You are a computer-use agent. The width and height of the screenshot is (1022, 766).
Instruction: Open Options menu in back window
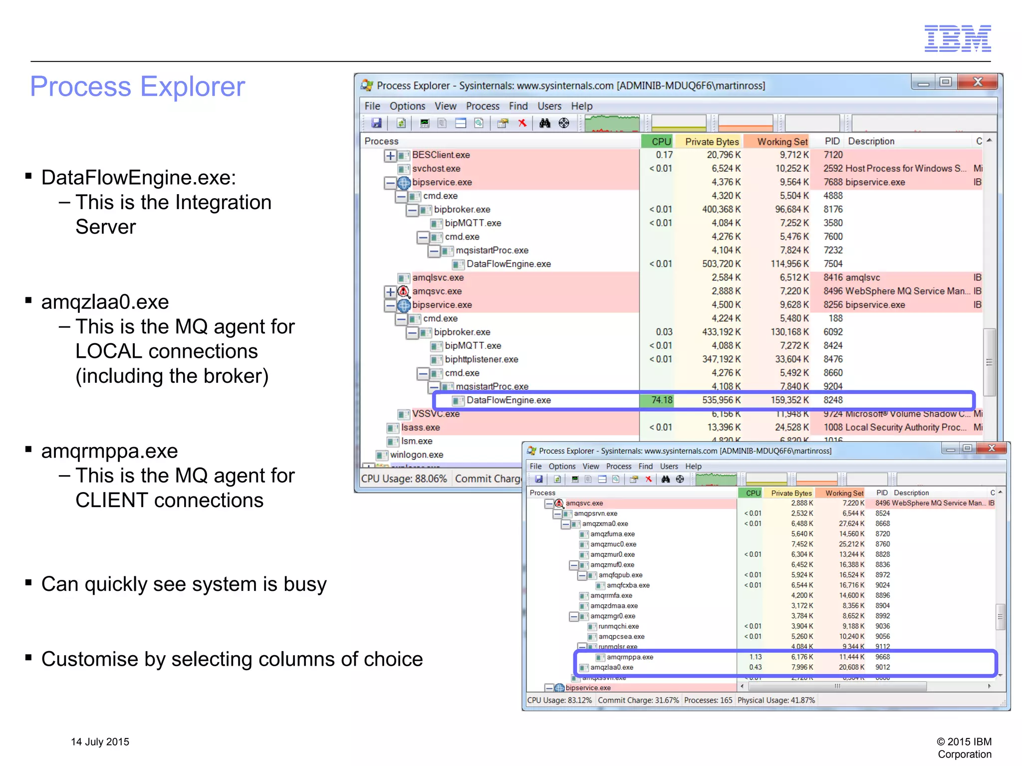[x=408, y=106]
